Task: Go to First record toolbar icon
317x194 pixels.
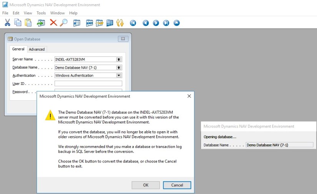Action: (133, 23)
